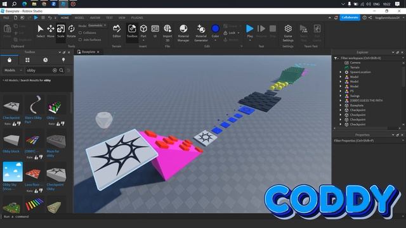The width and height of the screenshot is (406, 228).
Task: Open the Mode Geometric dropdown
Action: coord(97,25)
